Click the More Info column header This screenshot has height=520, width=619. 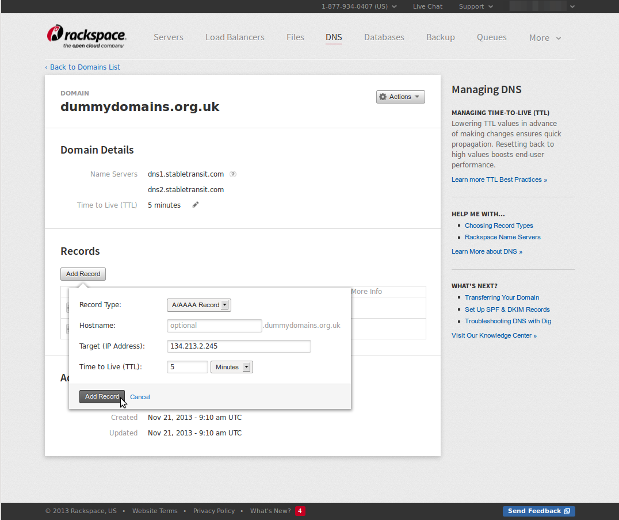pyautogui.click(x=366, y=292)
